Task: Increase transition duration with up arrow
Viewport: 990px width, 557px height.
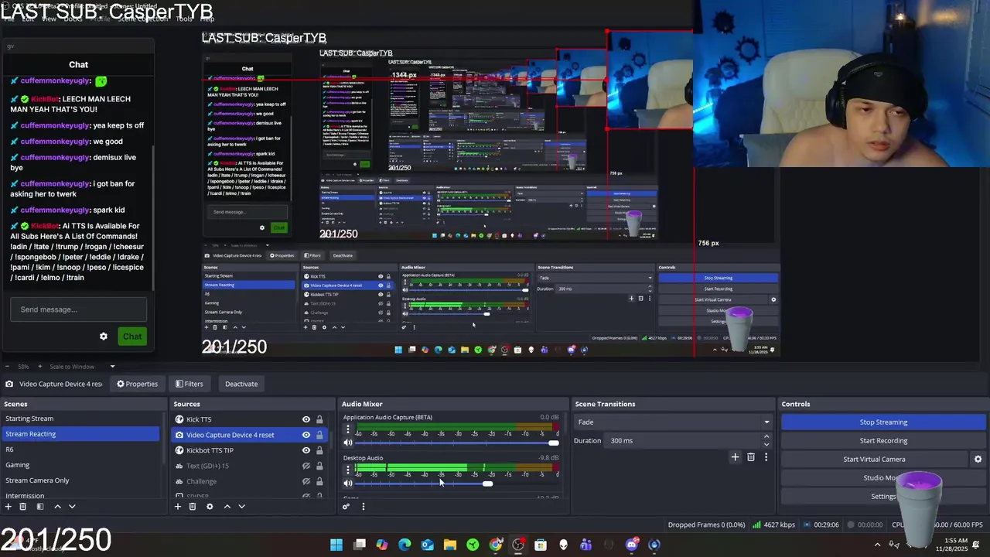Action: tap(766, 437)
